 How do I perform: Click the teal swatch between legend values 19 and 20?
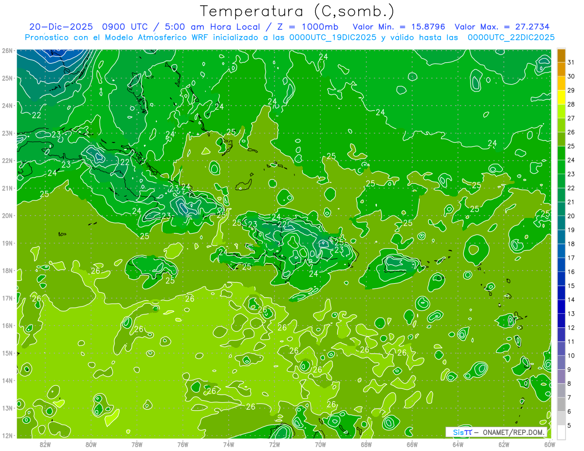561,223
